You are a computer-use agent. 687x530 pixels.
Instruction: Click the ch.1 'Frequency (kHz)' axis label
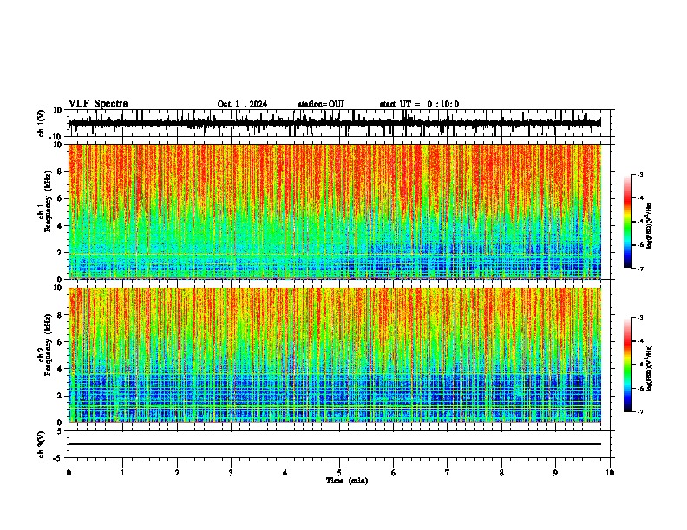(x=48, y=201)
